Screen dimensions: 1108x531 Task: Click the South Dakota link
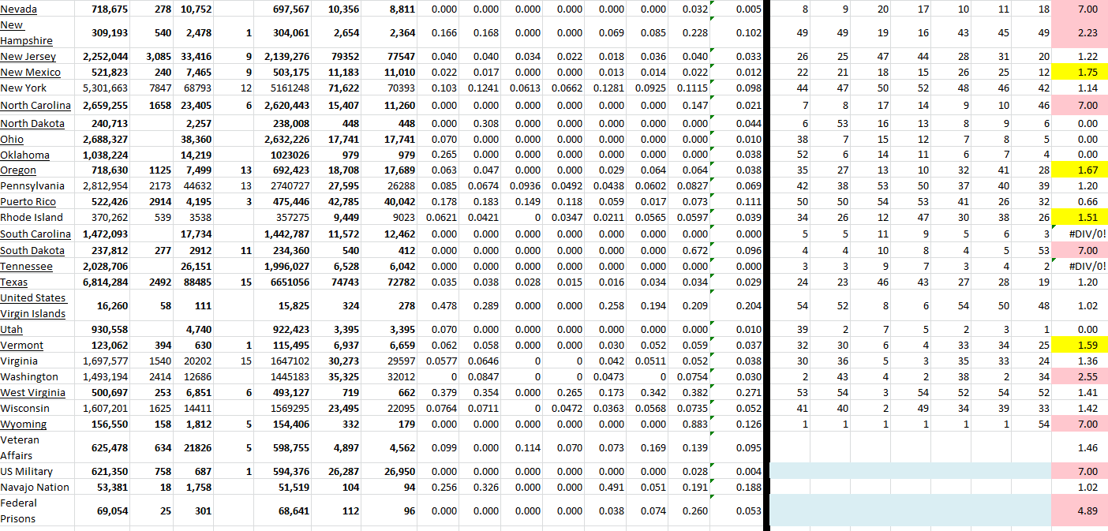coord(32,250)
